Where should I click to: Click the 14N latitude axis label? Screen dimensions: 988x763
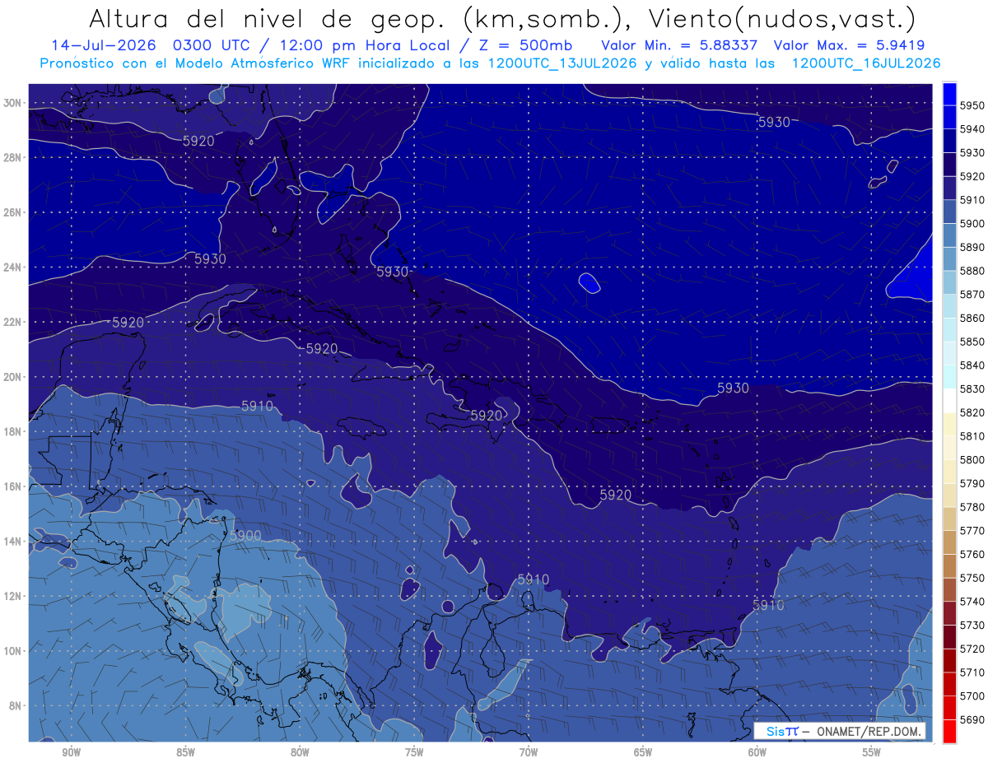click(11, 542)
